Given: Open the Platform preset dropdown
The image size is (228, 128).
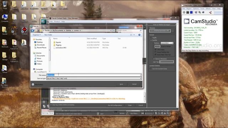Looking at the screenshot, I should pyautogui.click(x=167, y=43).
